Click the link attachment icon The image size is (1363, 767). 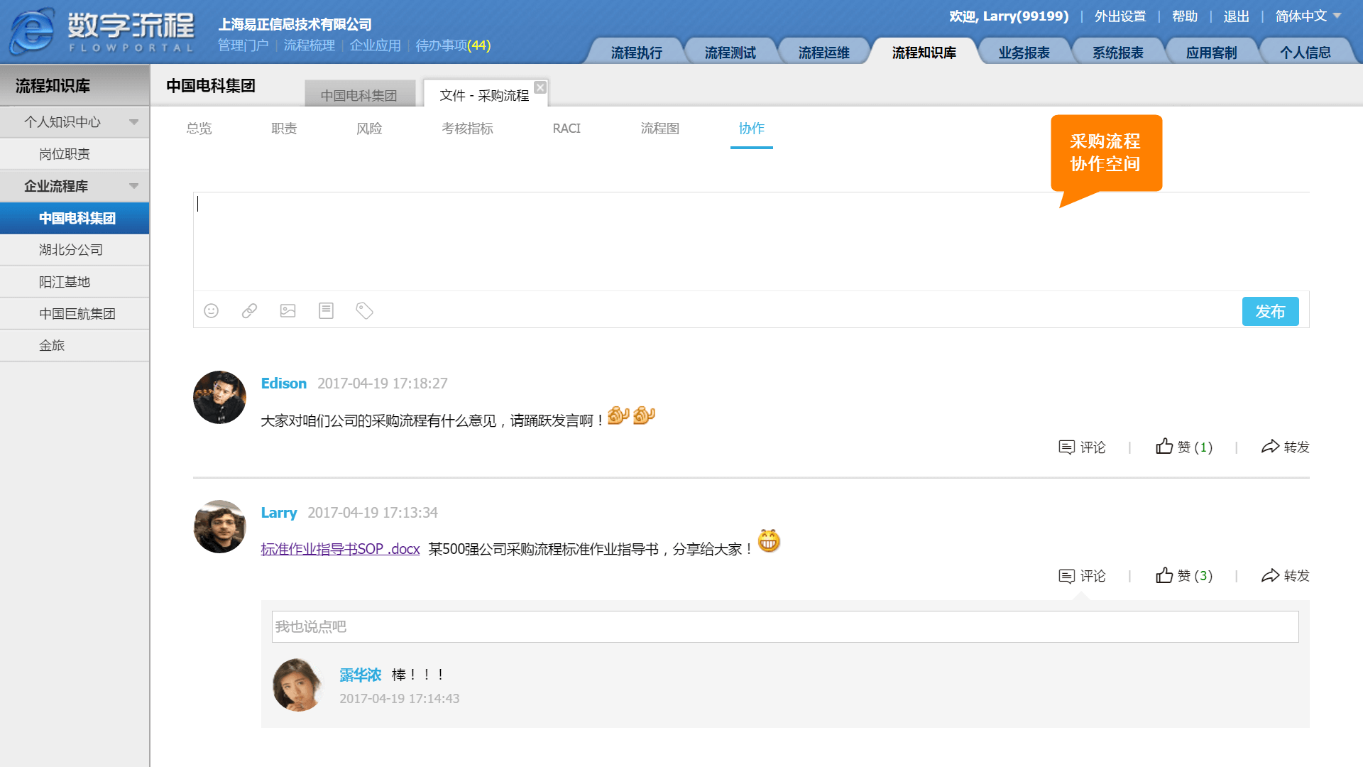click(249, 311)
